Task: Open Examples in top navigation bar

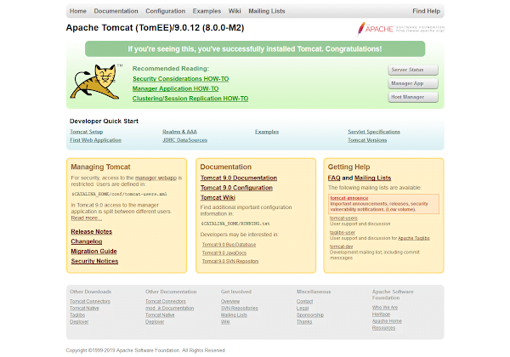Action: tap(207, 11)
